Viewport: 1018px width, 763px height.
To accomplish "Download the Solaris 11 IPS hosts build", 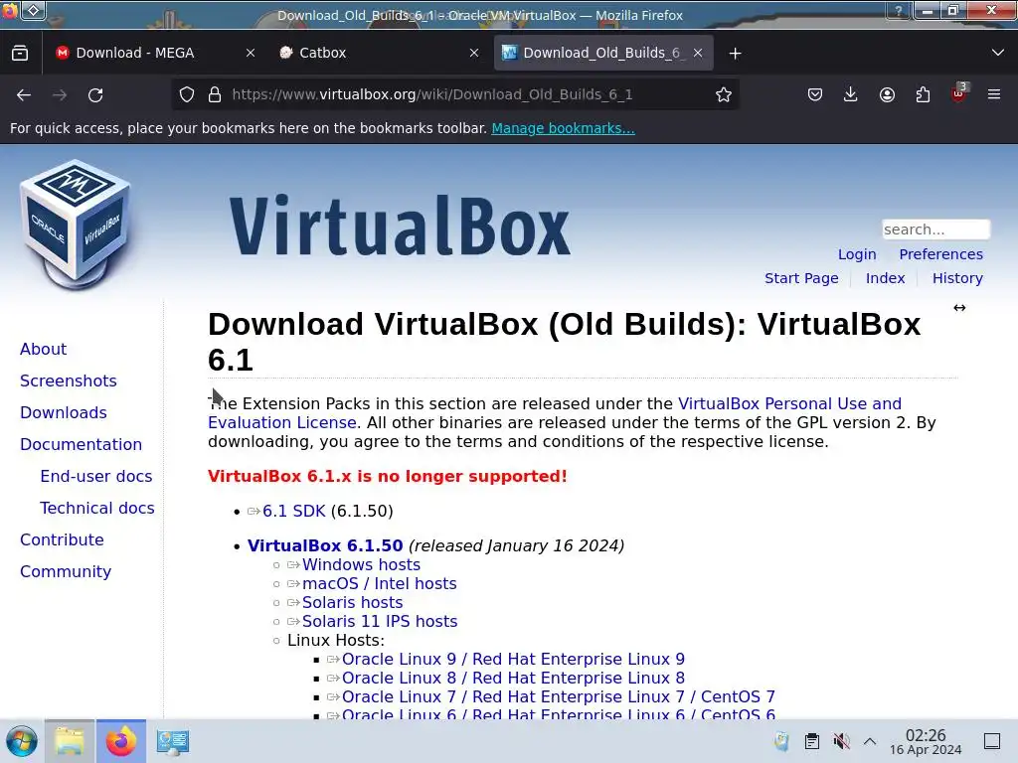I will tap(379, 621).
